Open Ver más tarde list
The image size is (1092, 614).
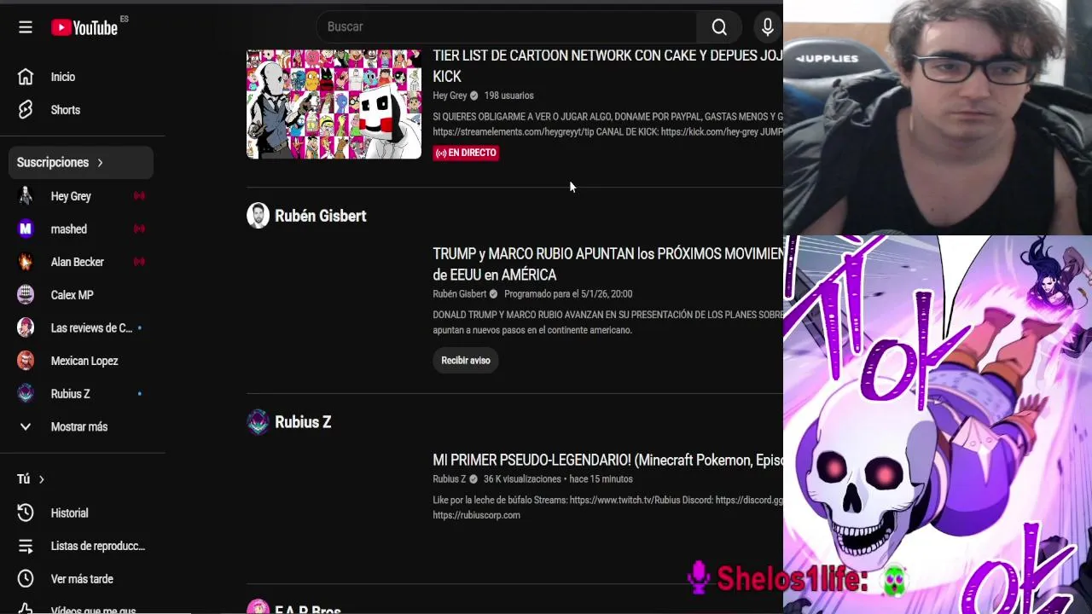click(x=82, y=579)
